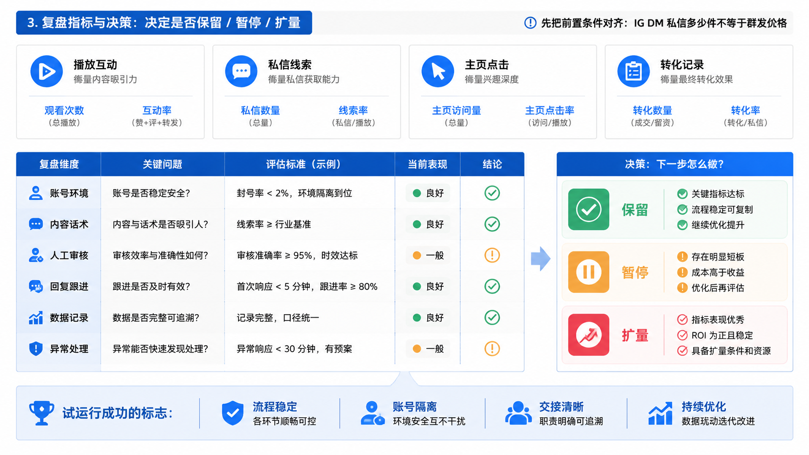809x455 pixels.
Task: Click the 播放互动 play icon
Action: (x=46, y=72)
